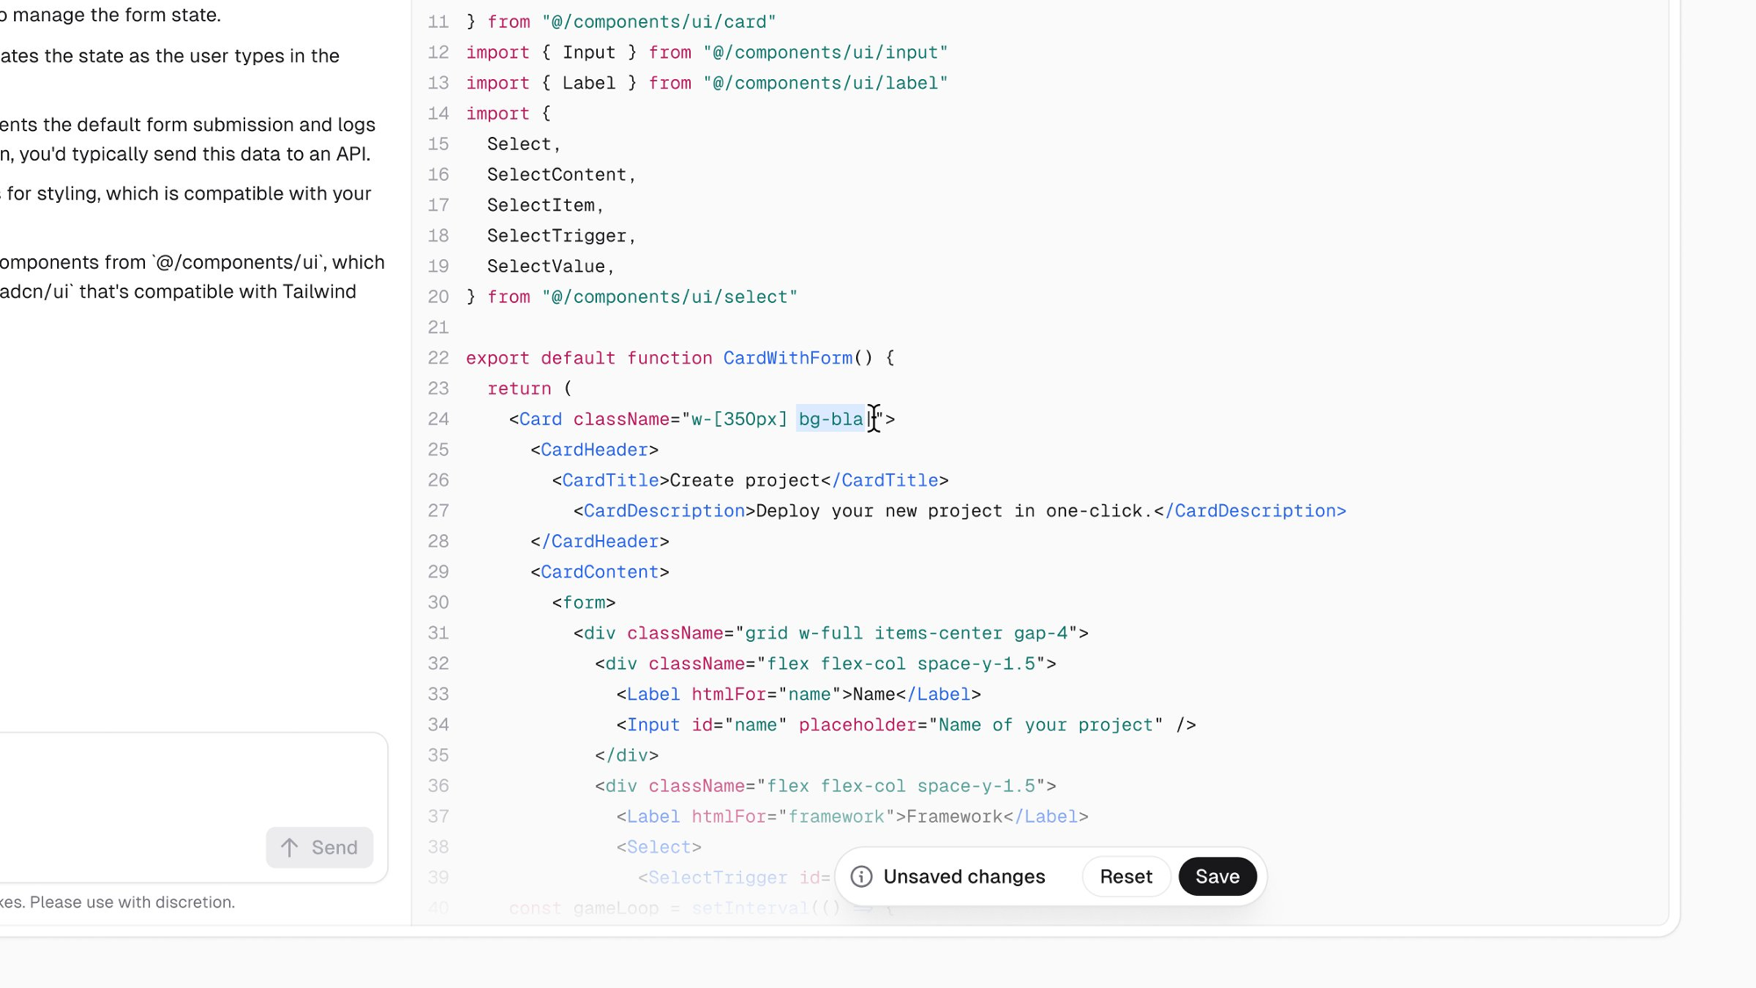
Task: Click the up arrow icon on Send
Action: click(290, 847)
